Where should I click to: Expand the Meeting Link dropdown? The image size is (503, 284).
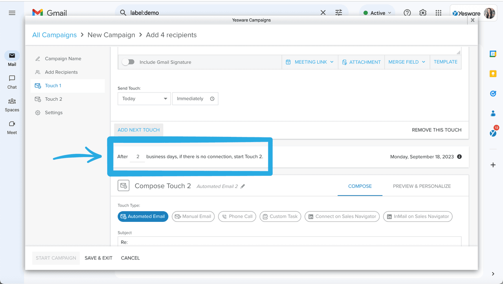click(310, 62)
